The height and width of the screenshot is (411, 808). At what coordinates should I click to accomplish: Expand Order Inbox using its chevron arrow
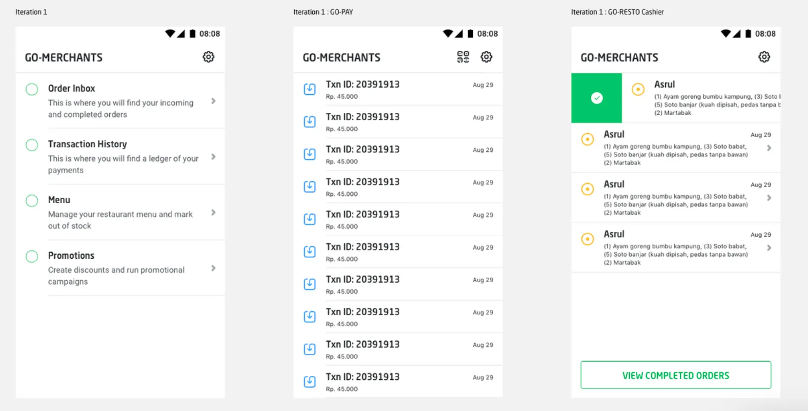click(213, 101)
